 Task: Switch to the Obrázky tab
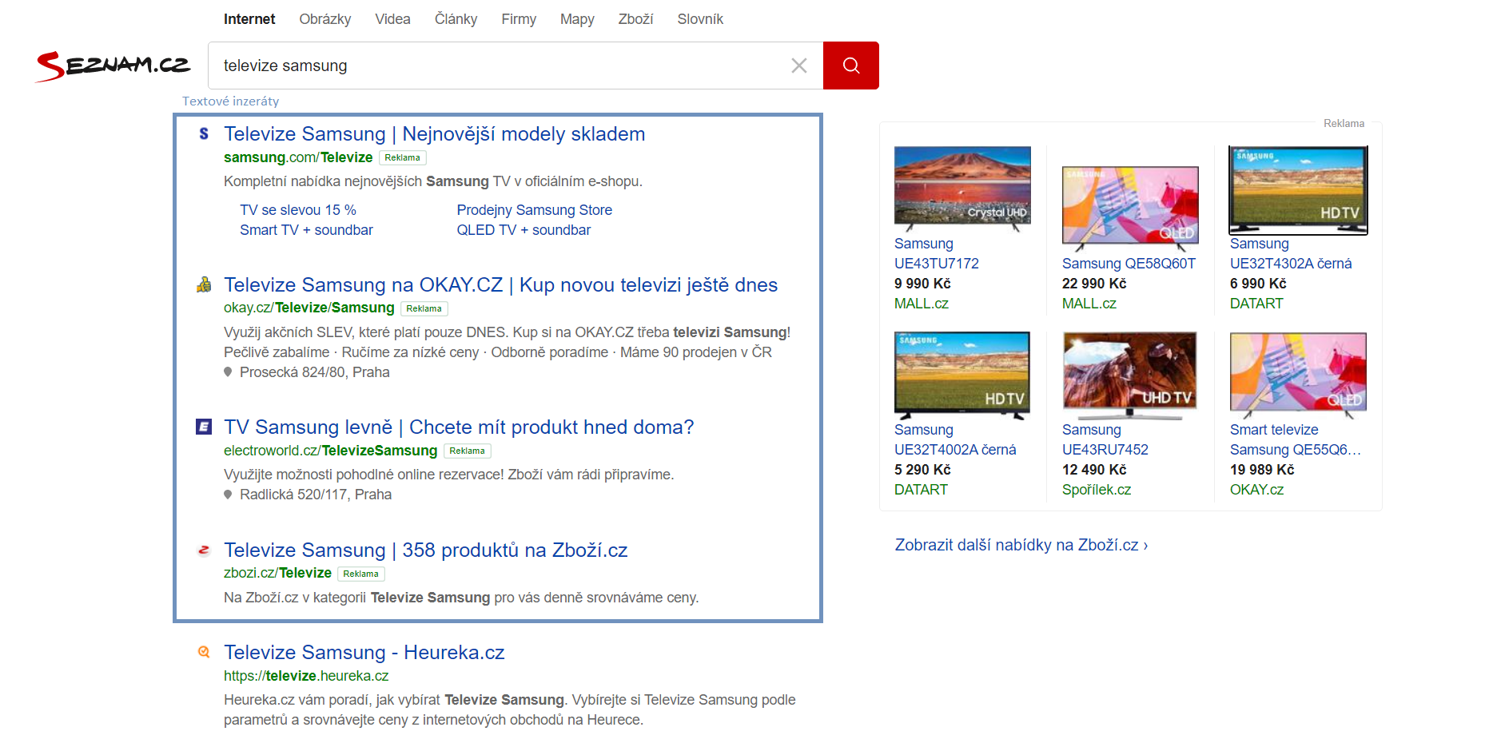point(324,19)
